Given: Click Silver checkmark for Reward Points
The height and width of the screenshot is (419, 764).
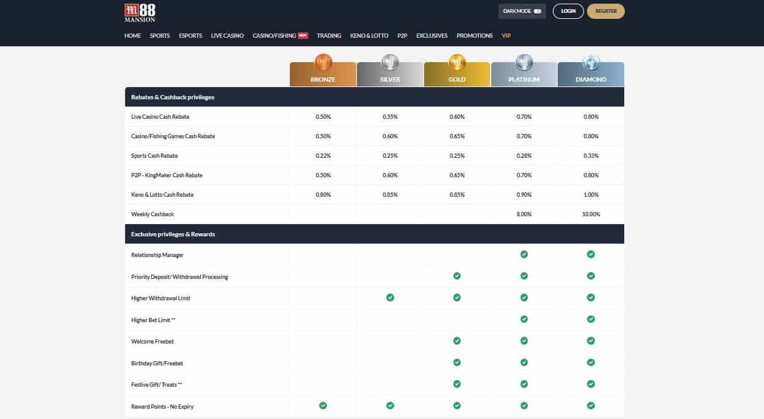Looking at the screenshot, I should (390, 406).
